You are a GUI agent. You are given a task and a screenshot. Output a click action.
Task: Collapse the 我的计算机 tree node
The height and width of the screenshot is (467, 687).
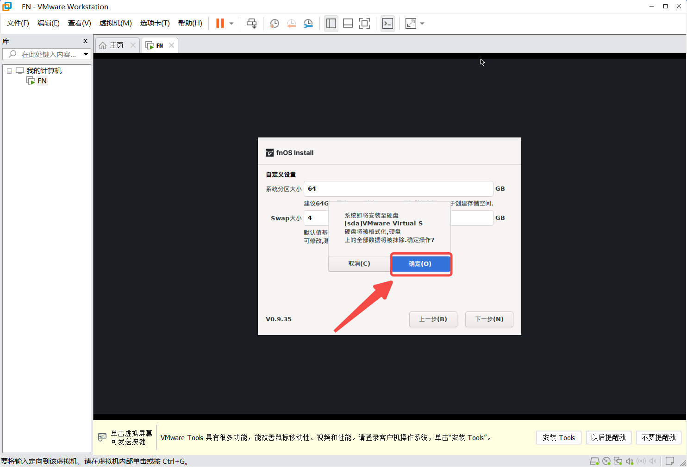coord(9,71)
